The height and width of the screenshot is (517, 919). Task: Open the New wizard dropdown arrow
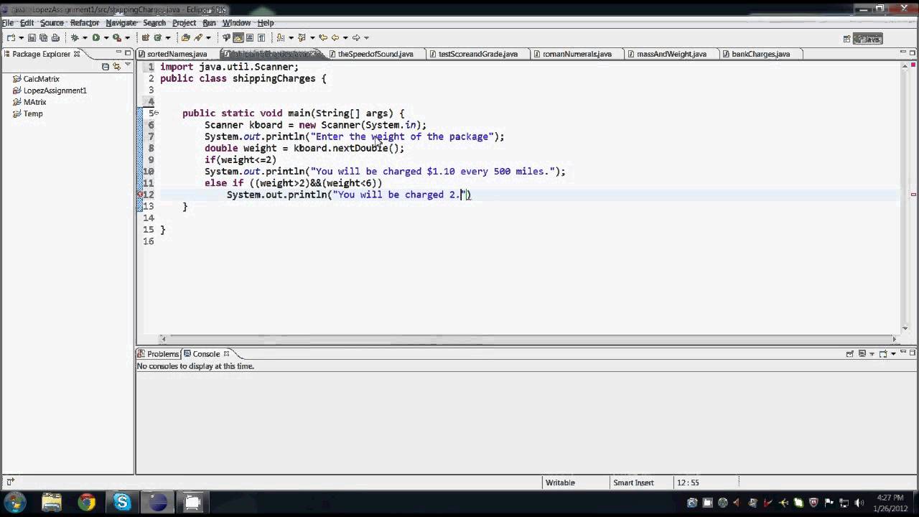tap(21, 37)
